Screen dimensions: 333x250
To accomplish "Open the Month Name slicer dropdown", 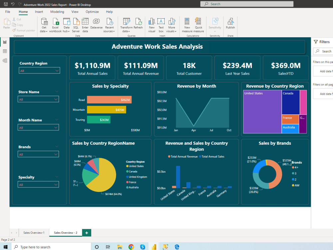I will [x=38, y=128].
